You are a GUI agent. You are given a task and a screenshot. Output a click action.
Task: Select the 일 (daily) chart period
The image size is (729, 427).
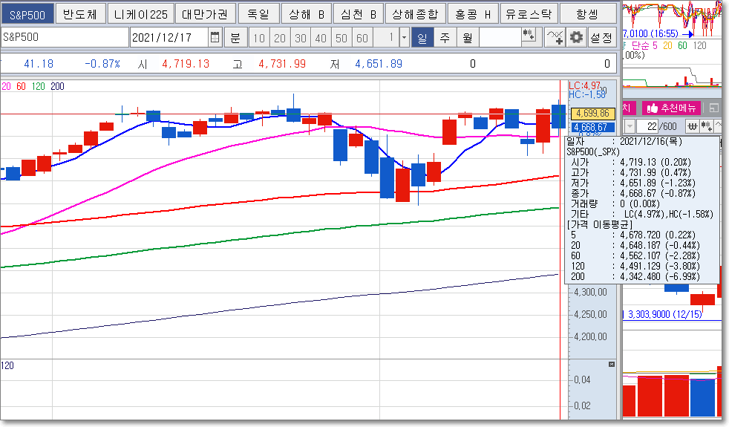coord(422,38)
